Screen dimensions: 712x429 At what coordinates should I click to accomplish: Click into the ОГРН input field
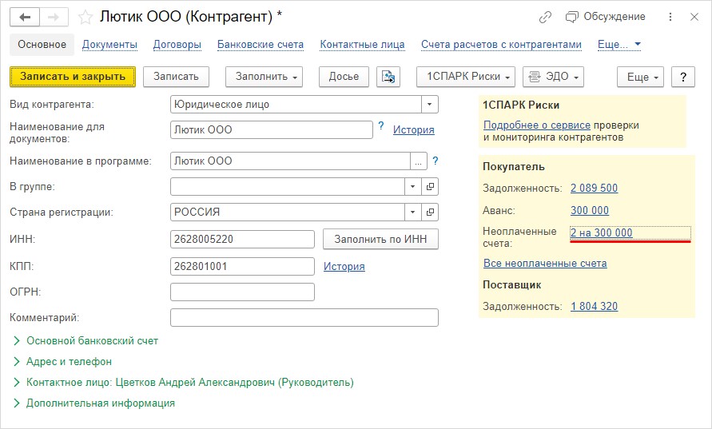point(242,292)
